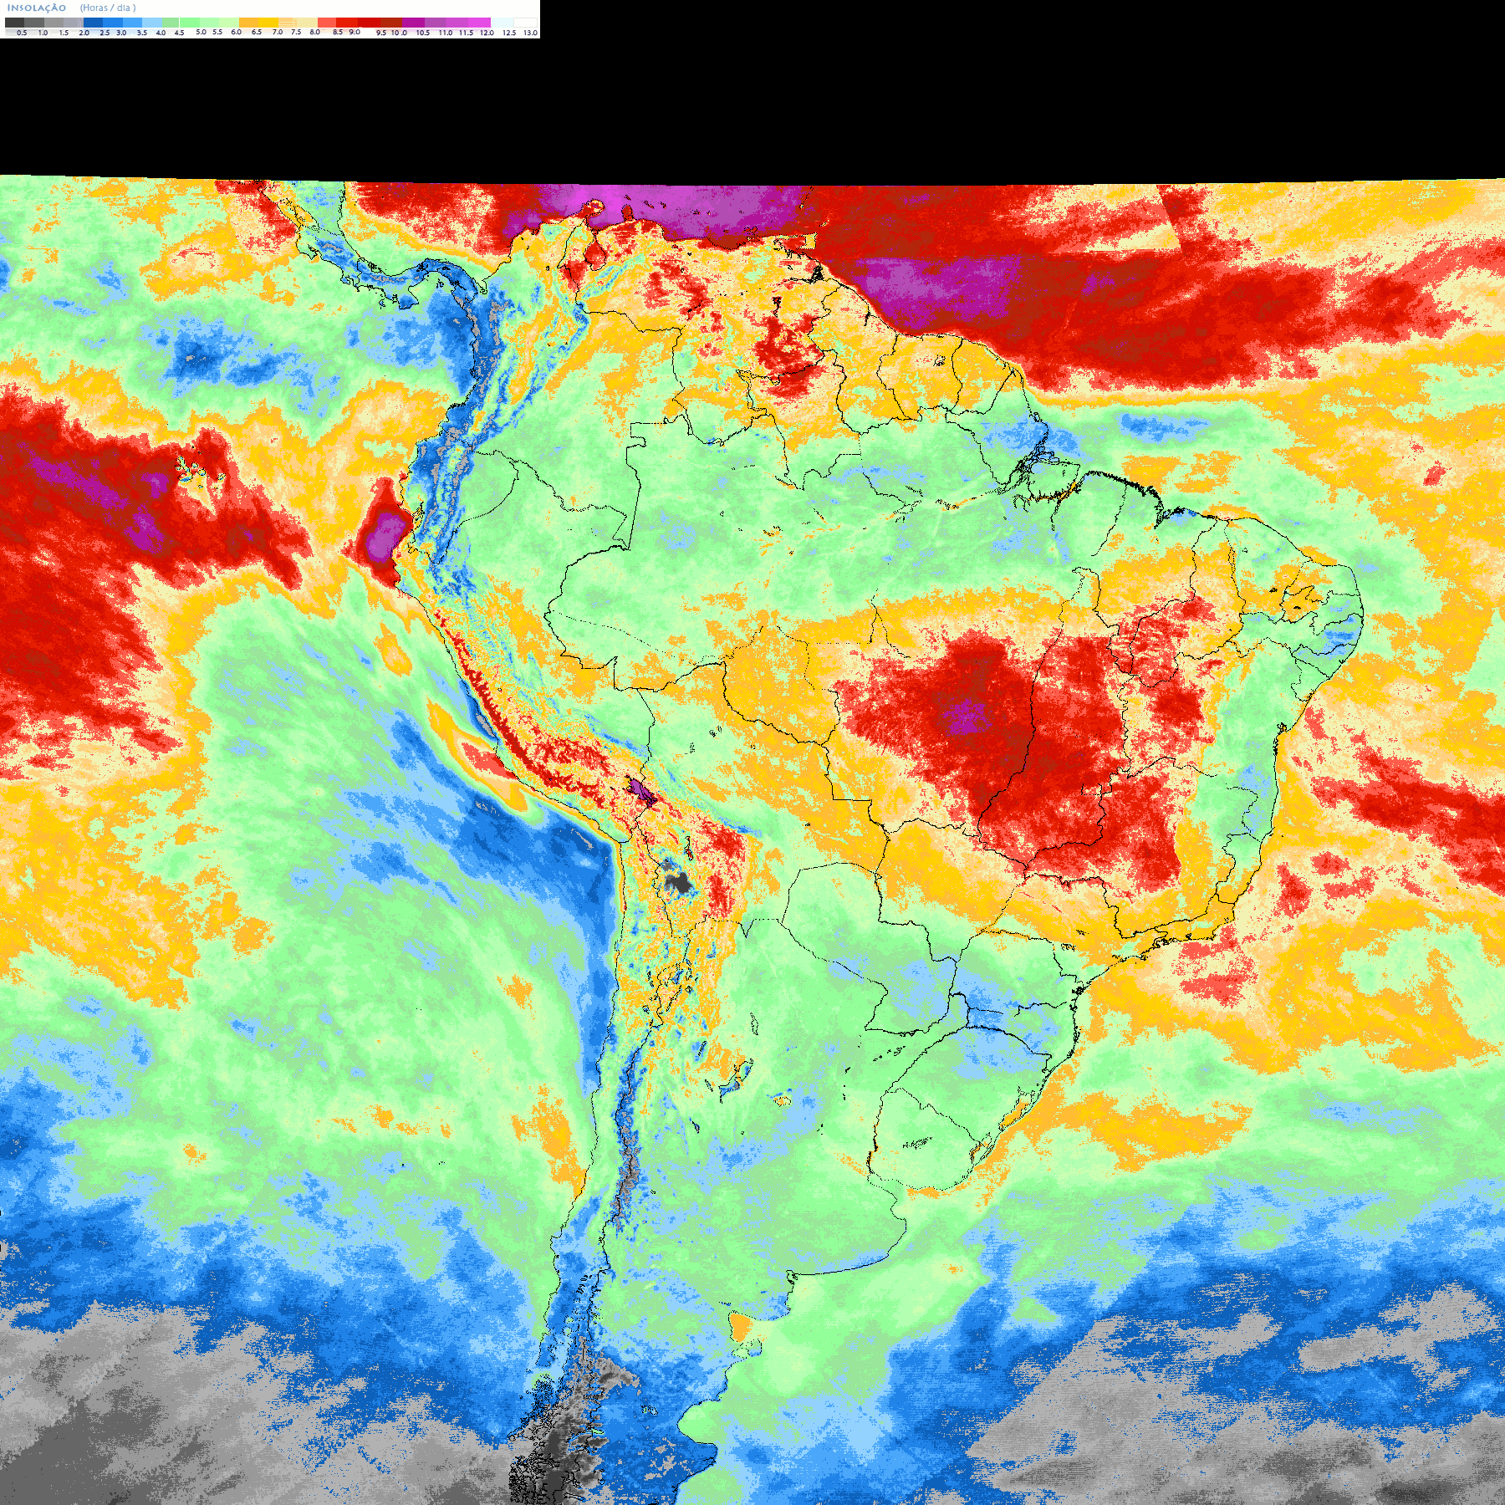This screenshot has height=1505, width=1505.
Task: Click the '4.5' legend value
Action: tap(179, 33)
